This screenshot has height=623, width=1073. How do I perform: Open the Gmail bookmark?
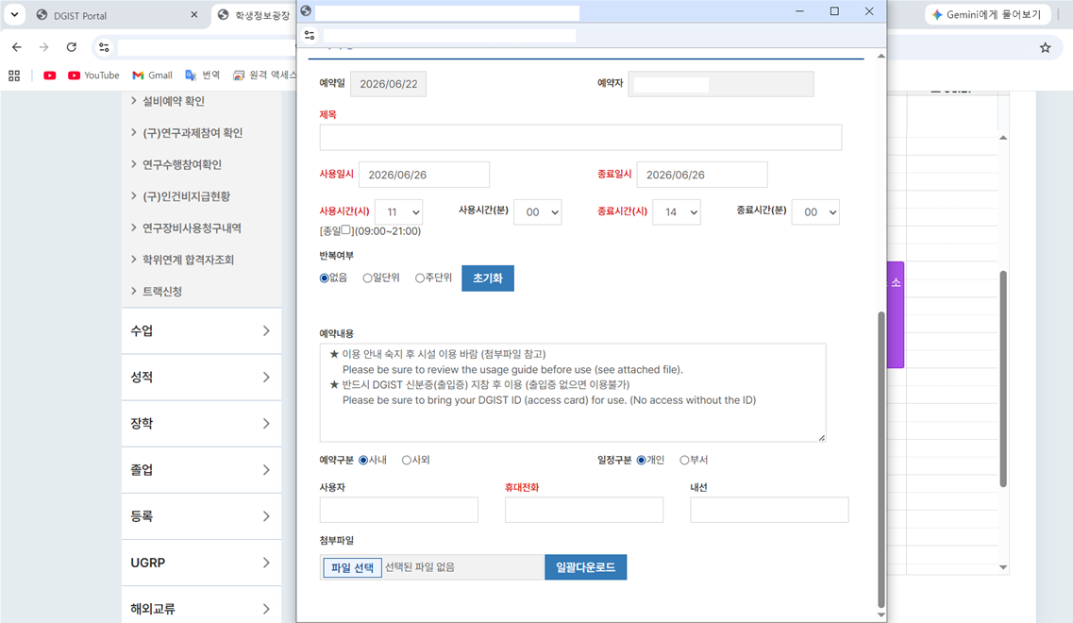[x=152, y=76]
